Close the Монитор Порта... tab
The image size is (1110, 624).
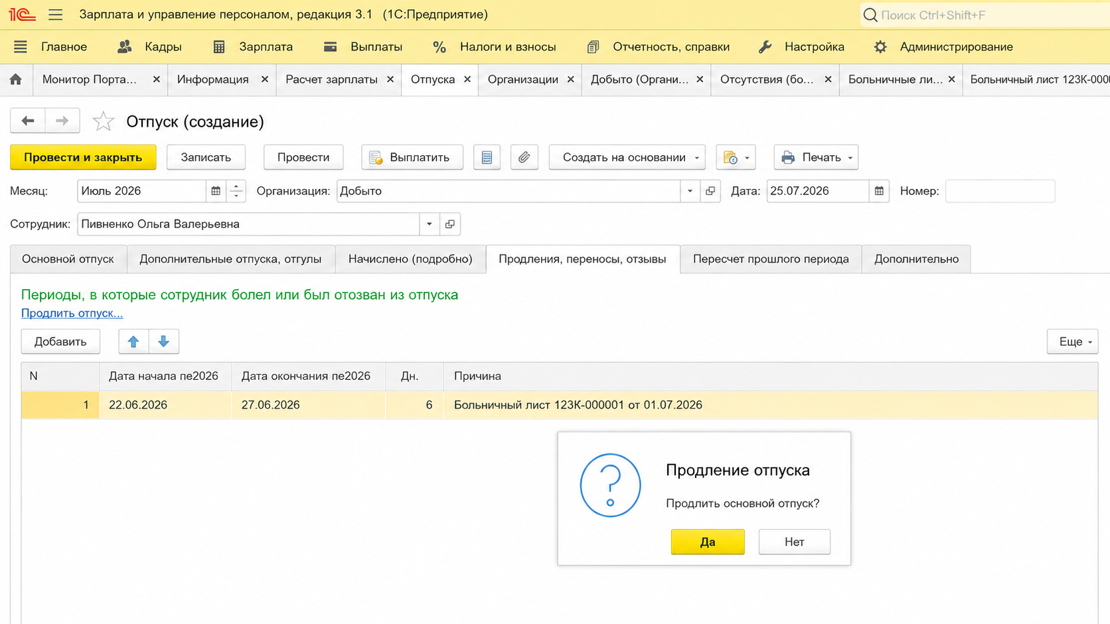coord(156,80)
